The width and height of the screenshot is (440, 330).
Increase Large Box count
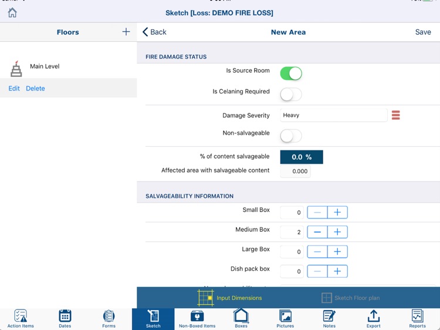(x=337, y=252)
